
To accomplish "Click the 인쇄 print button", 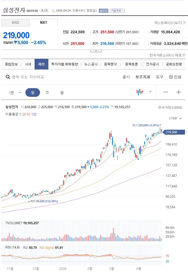I will coord(175,77).
